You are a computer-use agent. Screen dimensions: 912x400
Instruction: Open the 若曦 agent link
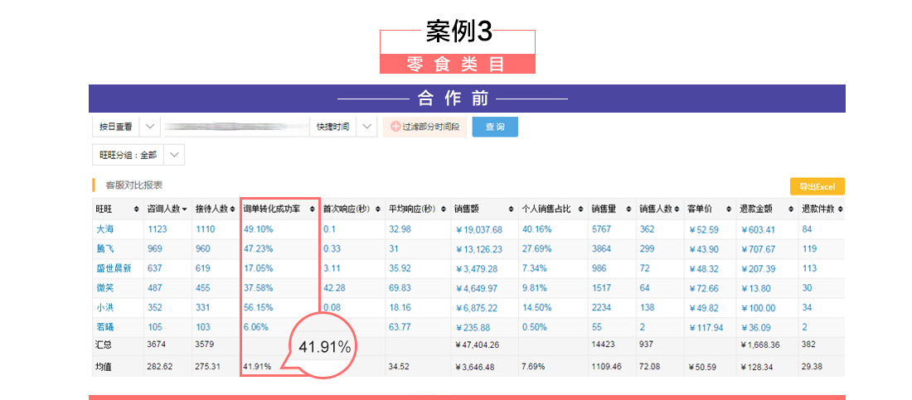coord(105,327)
